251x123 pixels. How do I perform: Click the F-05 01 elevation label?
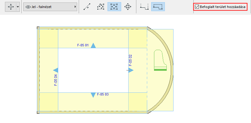click(83, 45)
